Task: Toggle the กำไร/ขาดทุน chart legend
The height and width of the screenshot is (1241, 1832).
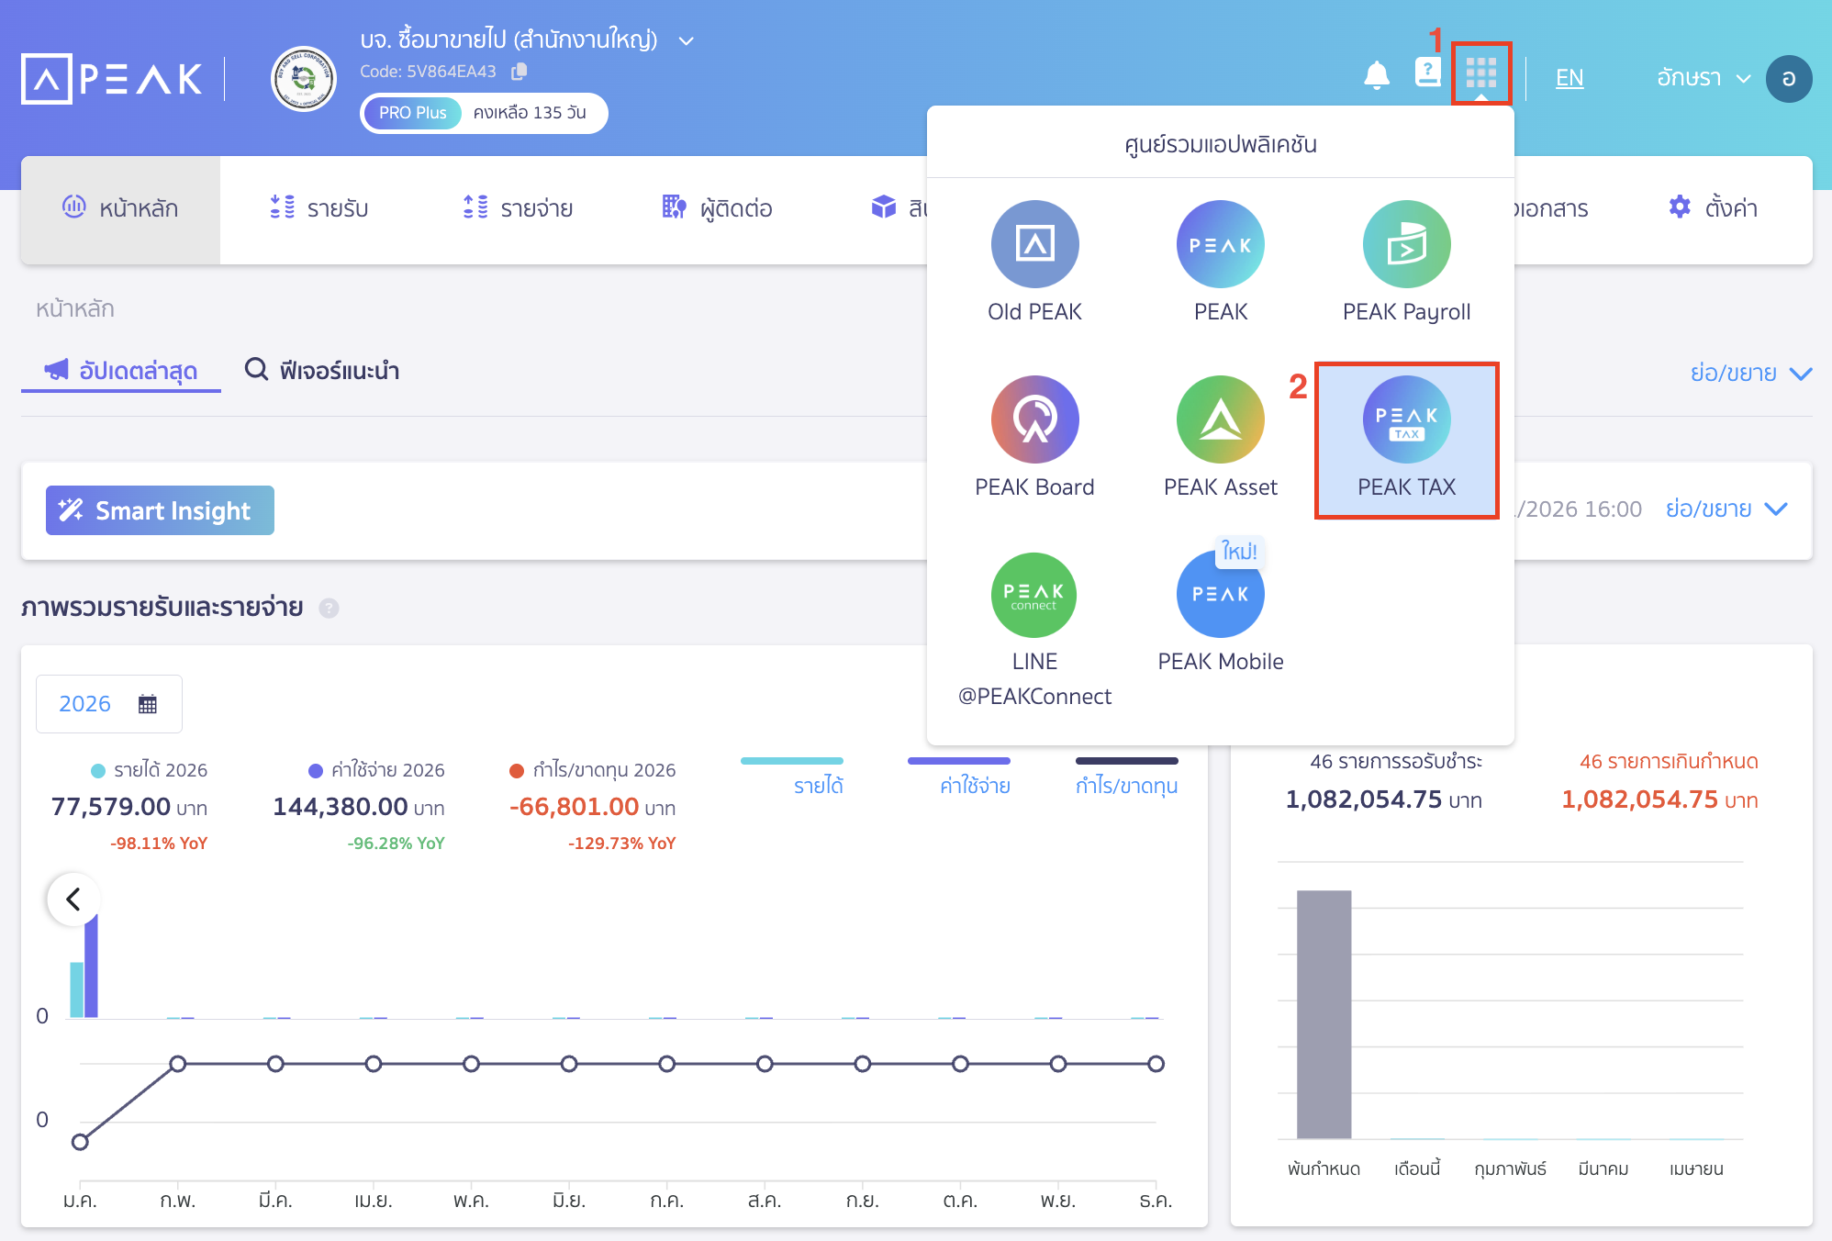Action: click(x=1126, y=785)
